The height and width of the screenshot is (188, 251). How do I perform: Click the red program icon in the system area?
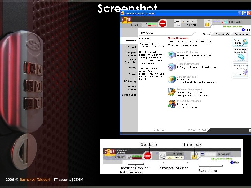pos(222,22)
